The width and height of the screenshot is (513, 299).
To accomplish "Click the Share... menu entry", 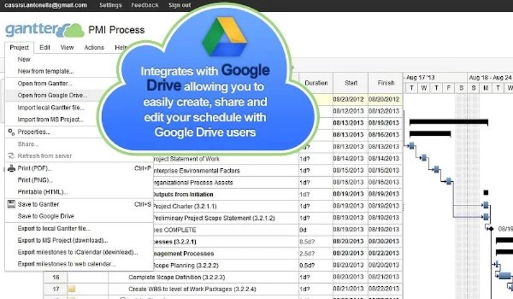I will pyautogui.click(x=28, y=144).
